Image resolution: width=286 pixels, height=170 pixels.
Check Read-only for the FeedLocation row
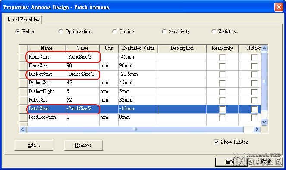click(x=222, y=117)
